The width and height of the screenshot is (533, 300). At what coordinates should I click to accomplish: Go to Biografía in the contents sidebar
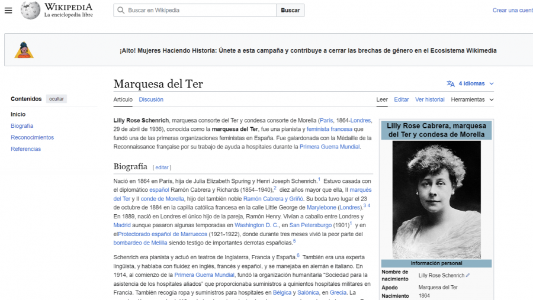pos(22,125)
